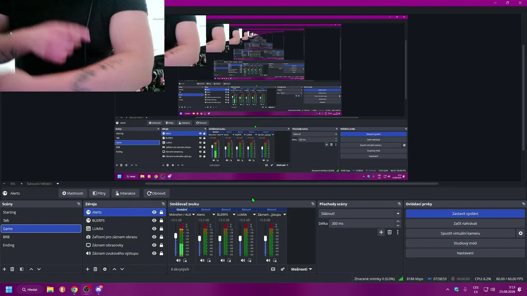Image resolution: width=527 pixels, height=296 pixels.
Task: Click the Alerts volume fader handle
Action: (x=200, y=238)
